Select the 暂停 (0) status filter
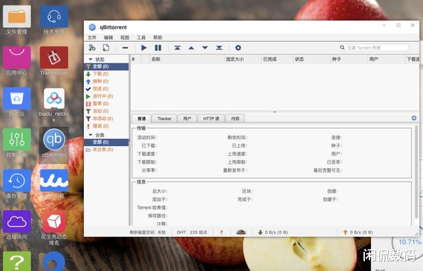Image resolution: width=423 pixels, height=271 pixels. click(x=106, y=104)
